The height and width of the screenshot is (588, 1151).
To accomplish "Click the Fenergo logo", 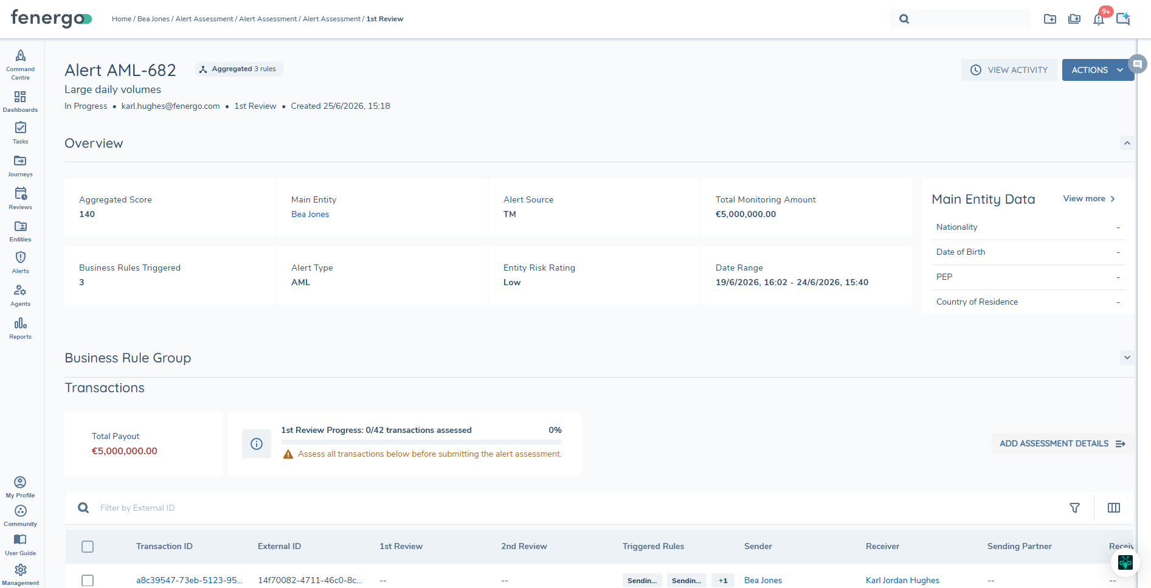I will (51, 18).
